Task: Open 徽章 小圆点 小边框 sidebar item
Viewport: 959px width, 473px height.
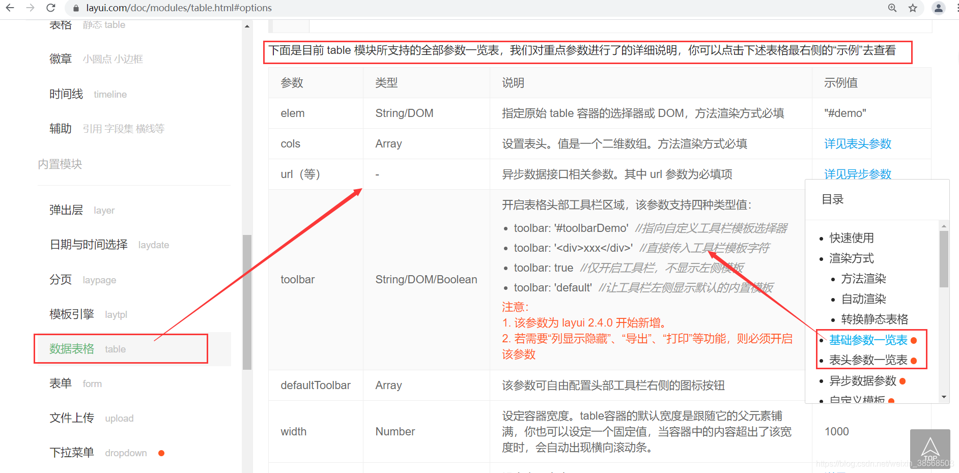Action: point(96,59)
